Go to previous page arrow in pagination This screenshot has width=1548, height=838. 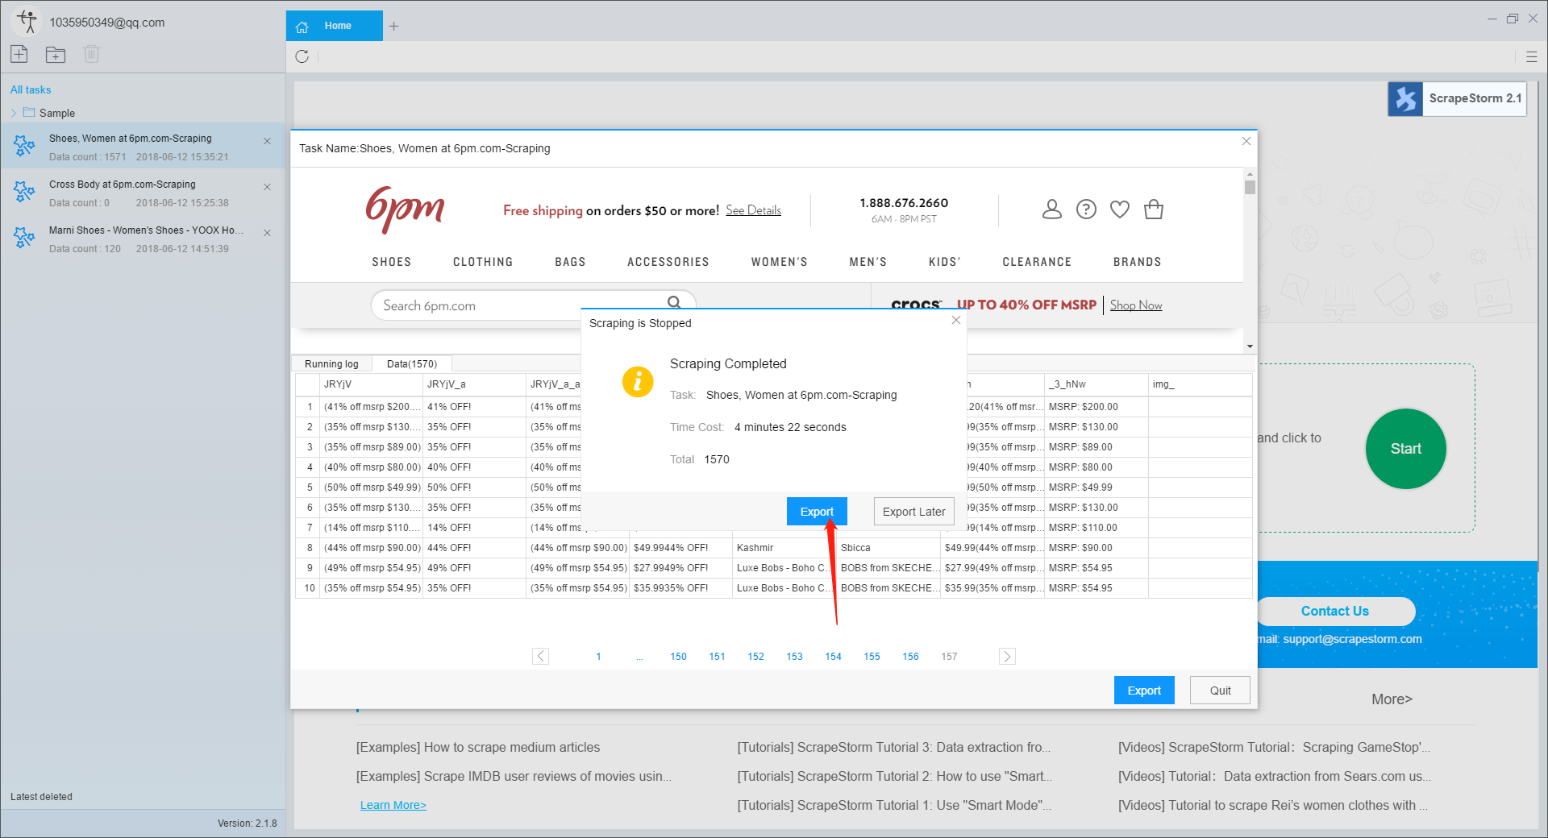pyautogui.click(x=540, y=656)
